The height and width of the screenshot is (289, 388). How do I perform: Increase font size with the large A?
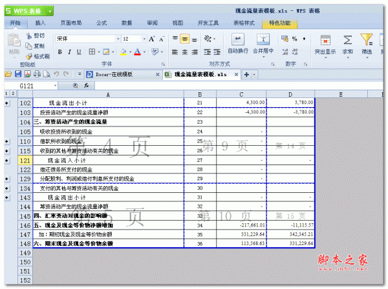(x=152, y=39)
